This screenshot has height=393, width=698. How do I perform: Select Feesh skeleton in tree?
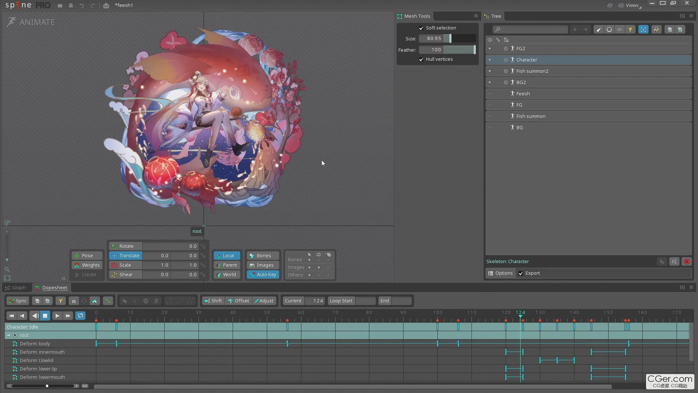click(589, 94)
